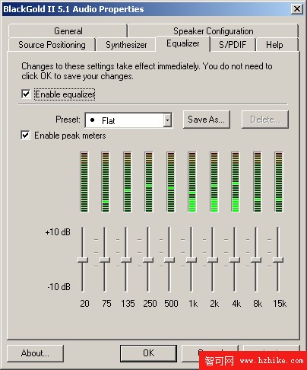This screenshot has width=307, height=370.
Task: Click the Save As... button
Action: click(x=207, y=120)
